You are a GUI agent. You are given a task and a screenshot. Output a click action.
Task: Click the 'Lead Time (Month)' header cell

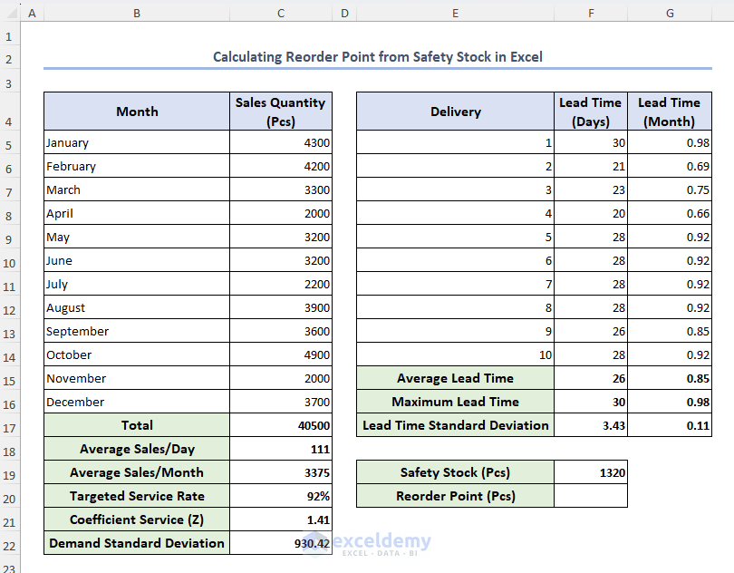tap(670, 112)
